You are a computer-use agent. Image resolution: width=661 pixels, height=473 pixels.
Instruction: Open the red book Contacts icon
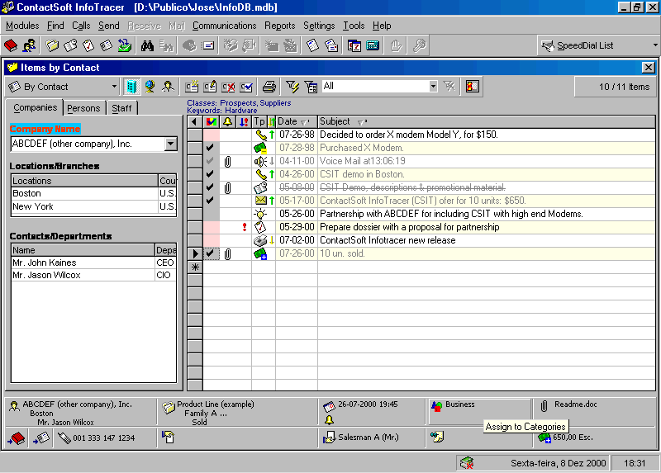click(x=11, y=45)
